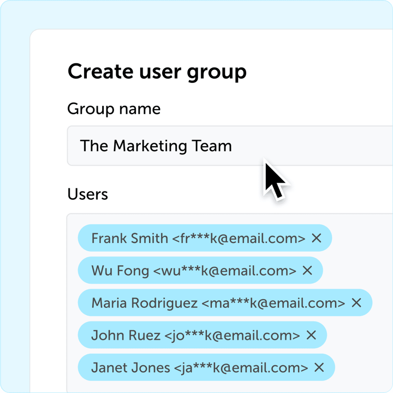This screenshot has width=393, height=393.
Task: Click the 'Users' field label
Action: (x=88, y=194)
